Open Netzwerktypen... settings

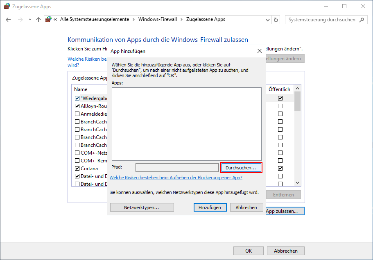pyautogui.click(x=142, y=208)
